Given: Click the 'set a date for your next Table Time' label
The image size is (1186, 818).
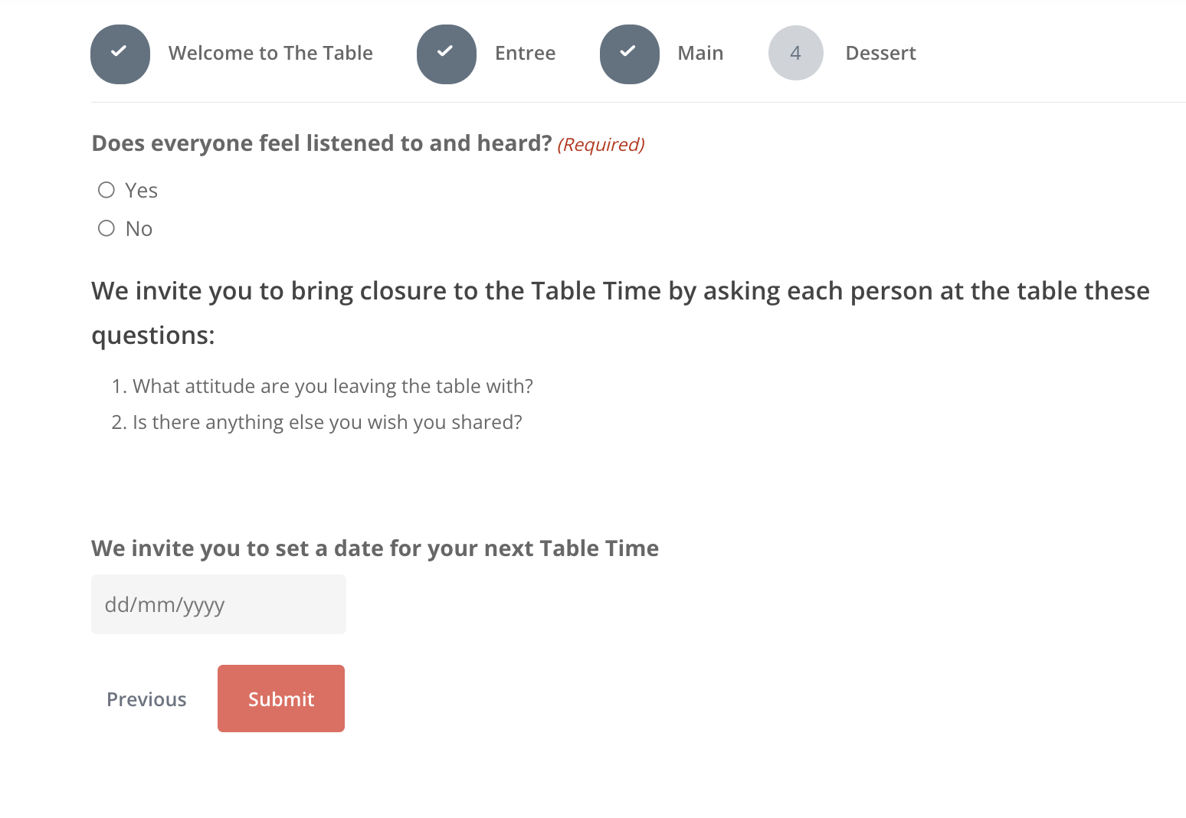Looking at the screenshot, I should click(x=375, y=548).
